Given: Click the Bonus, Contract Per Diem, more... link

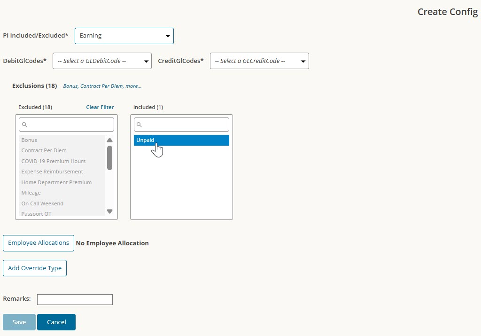Looking at the screenshot, I should point(102,86).
